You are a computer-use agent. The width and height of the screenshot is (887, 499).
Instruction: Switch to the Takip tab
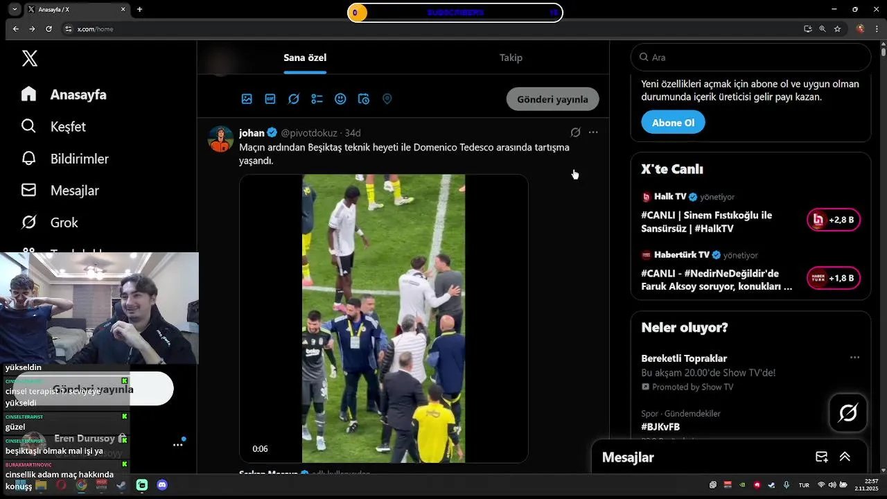(511, 58)
